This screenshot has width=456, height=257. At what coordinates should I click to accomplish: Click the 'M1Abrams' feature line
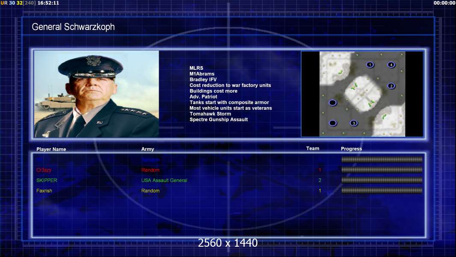tap(202, 74)
